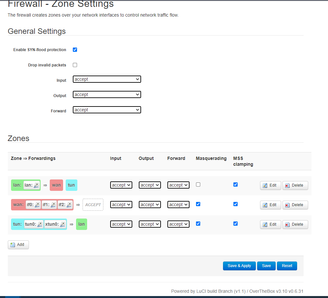The height and width of the screenshot is (298, 328).
Task: Disable SYN-flood protection checkbox
Action: coord(75,50)
